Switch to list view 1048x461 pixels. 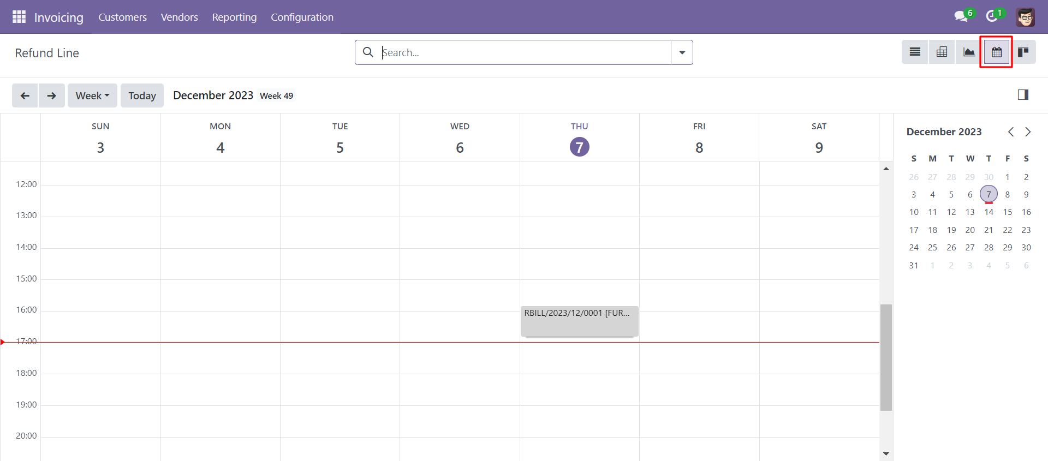[915, 52]
